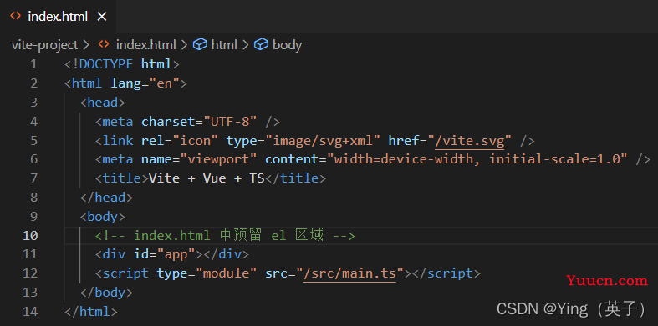Open the vite-project breadcrumb folder
This screenshot has height=326, width=658.
[x=44, y=45]
